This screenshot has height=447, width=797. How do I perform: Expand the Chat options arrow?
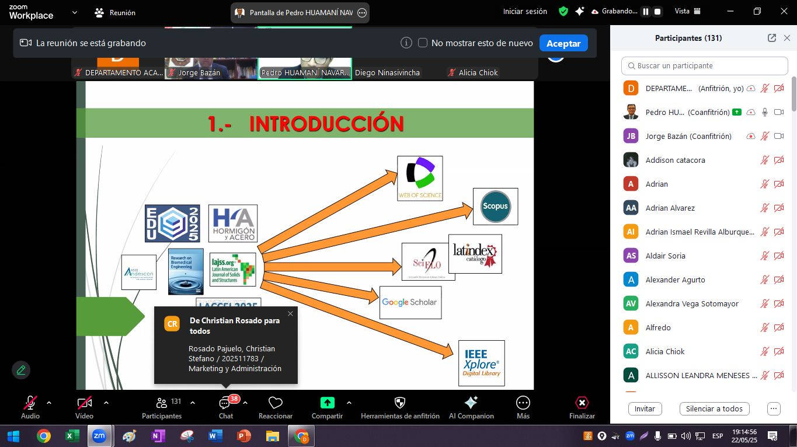click(x=245, y=403)
